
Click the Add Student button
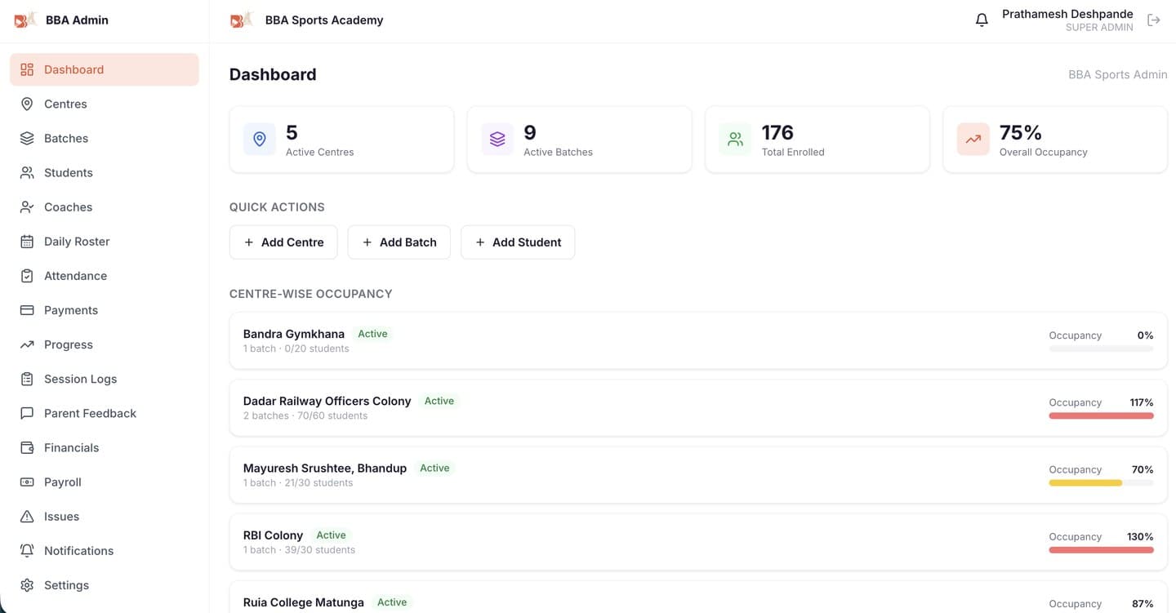click(518, 242)
